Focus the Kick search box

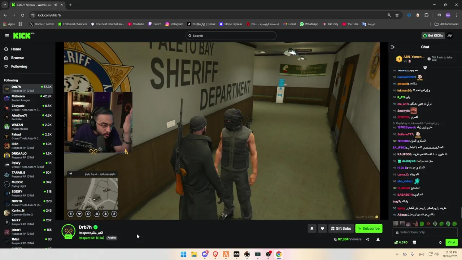point(231,36)
